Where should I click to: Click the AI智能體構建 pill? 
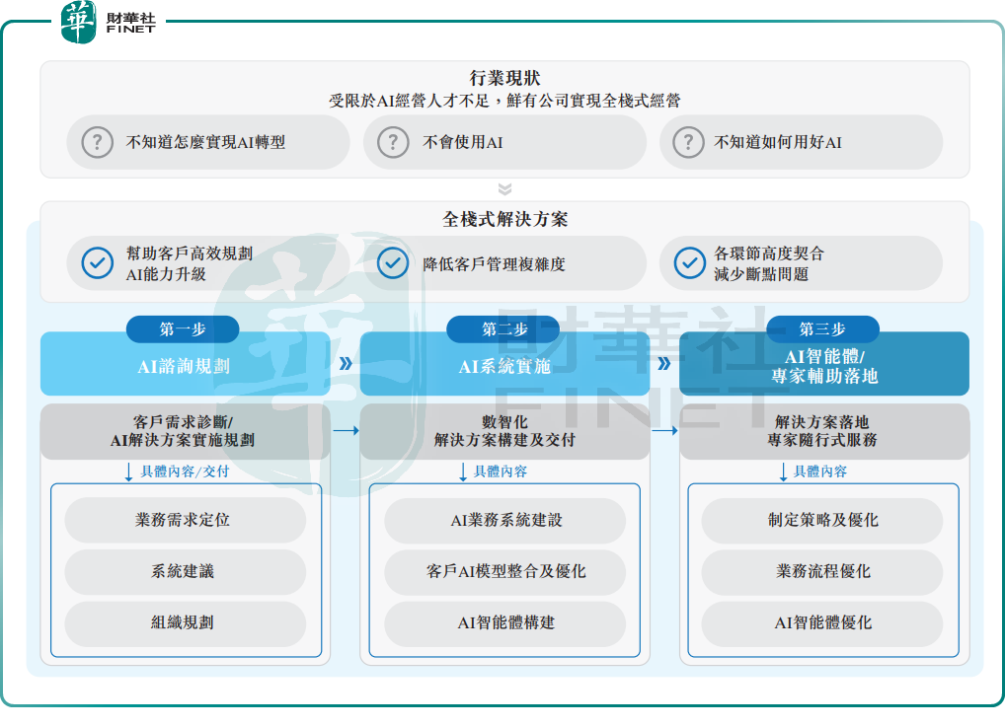tap(505, 622)
